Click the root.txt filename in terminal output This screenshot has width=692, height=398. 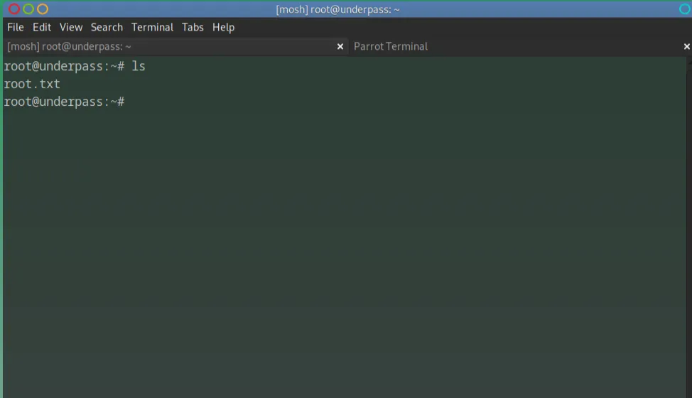(32, 84)
